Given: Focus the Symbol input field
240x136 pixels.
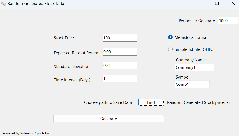Looking at the screenshot, I should (192, 84).
